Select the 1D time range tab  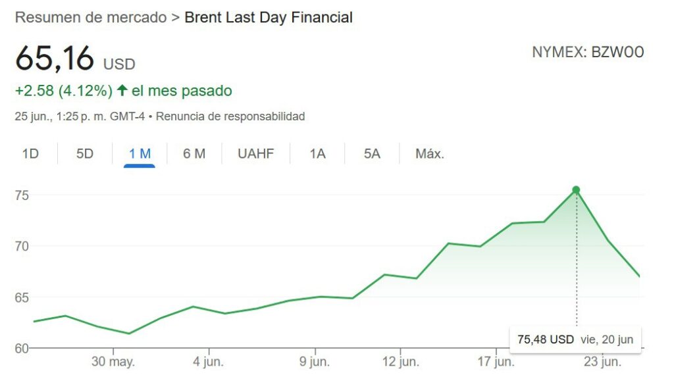pyautogui.click(x=30, y=154)
